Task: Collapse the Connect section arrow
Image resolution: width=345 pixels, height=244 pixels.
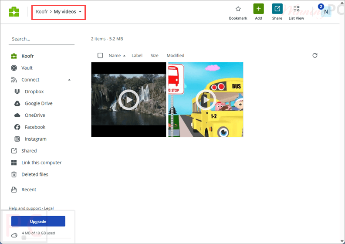Action: [69, 80]
